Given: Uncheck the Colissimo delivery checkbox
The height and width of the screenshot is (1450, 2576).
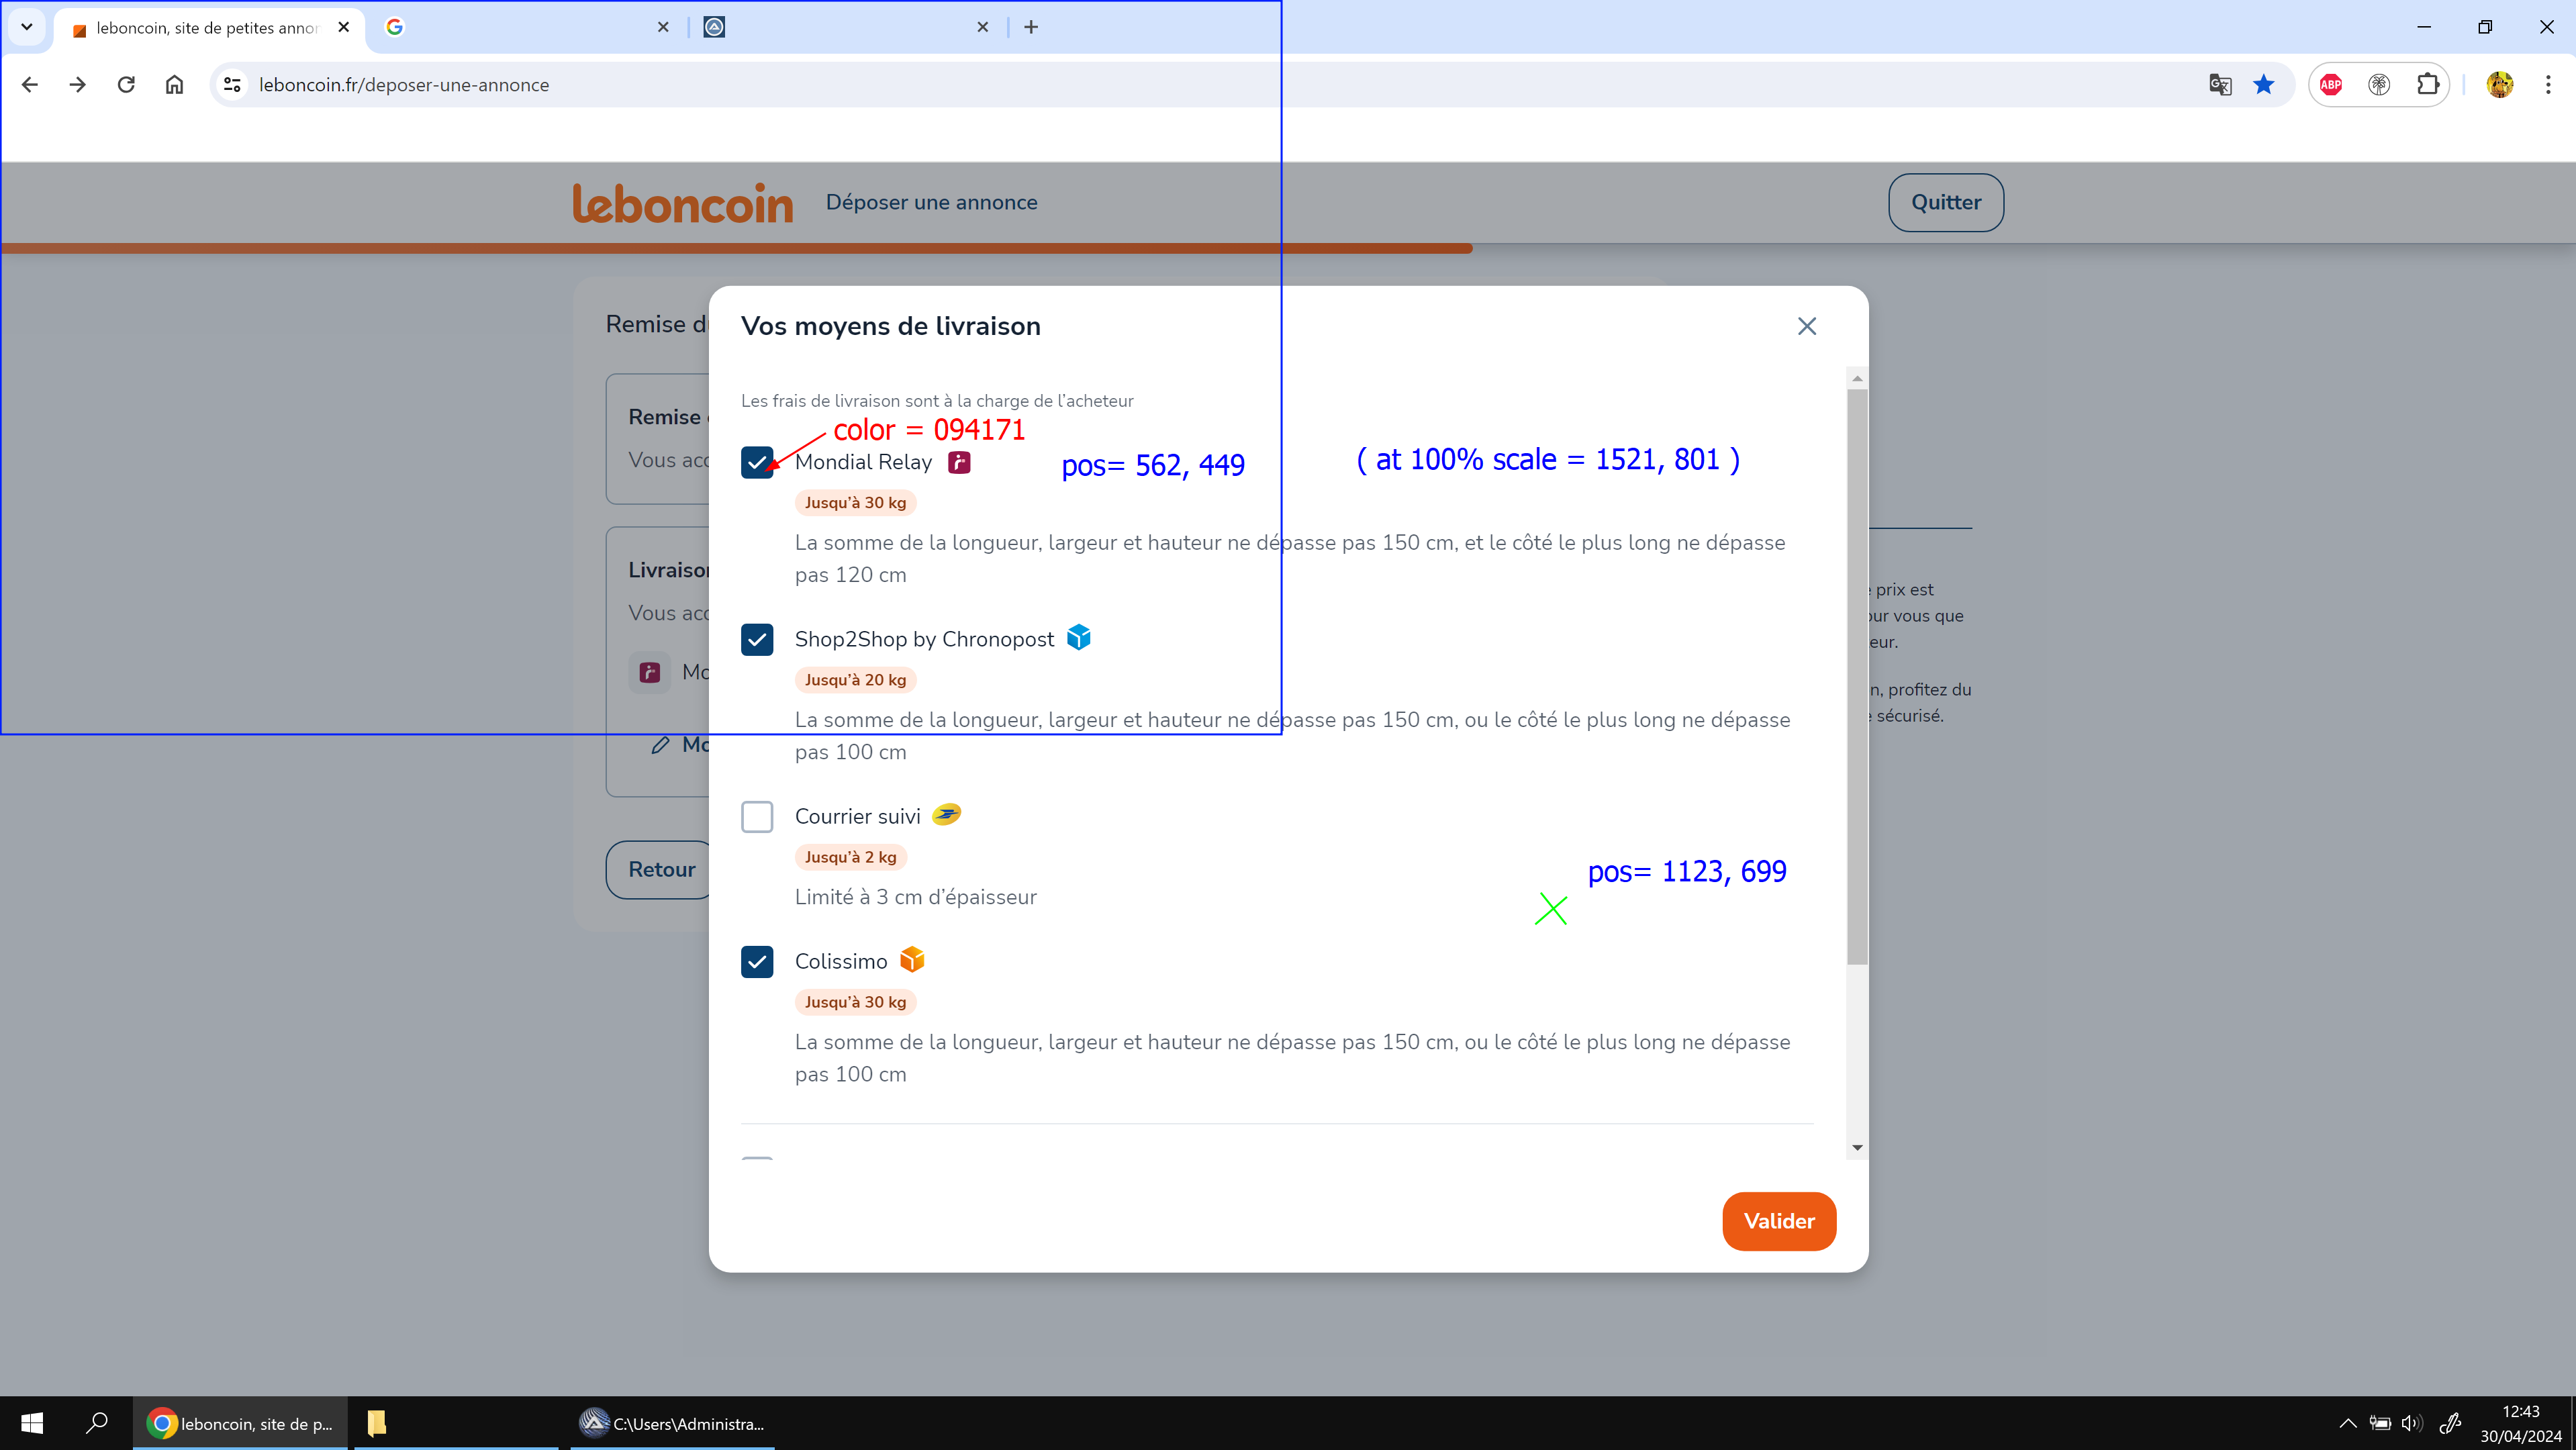Looking at the screenshot, I should pyautogui.click(x=757, y=961).
